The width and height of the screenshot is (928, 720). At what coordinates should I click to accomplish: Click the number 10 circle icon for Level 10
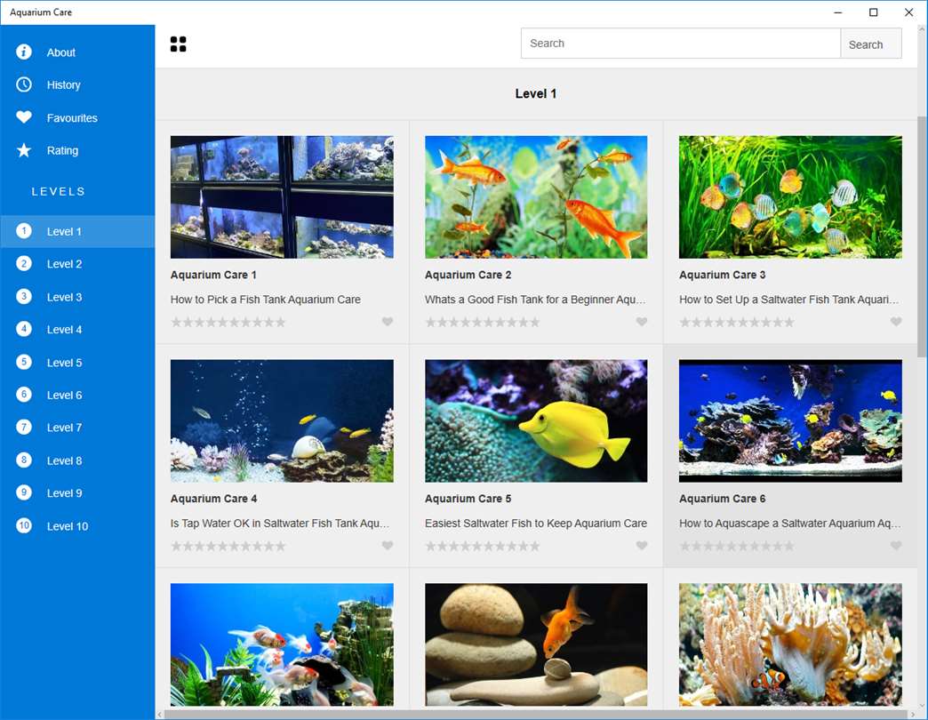coord(24,525)
